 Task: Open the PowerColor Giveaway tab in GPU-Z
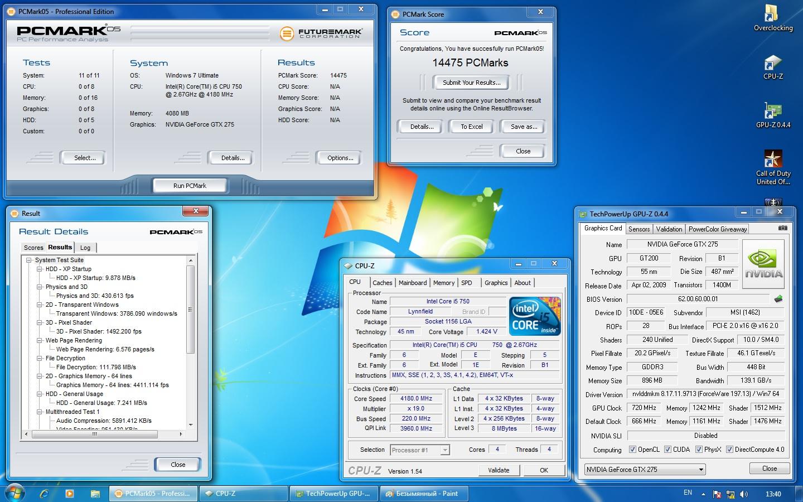pyautogui.click(x=717, y=229)
